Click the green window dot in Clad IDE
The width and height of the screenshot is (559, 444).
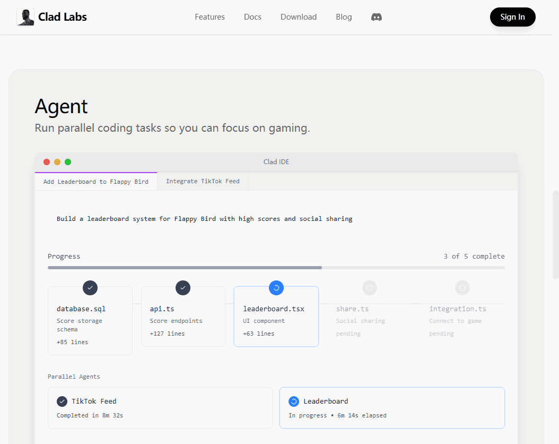point(68,162)
